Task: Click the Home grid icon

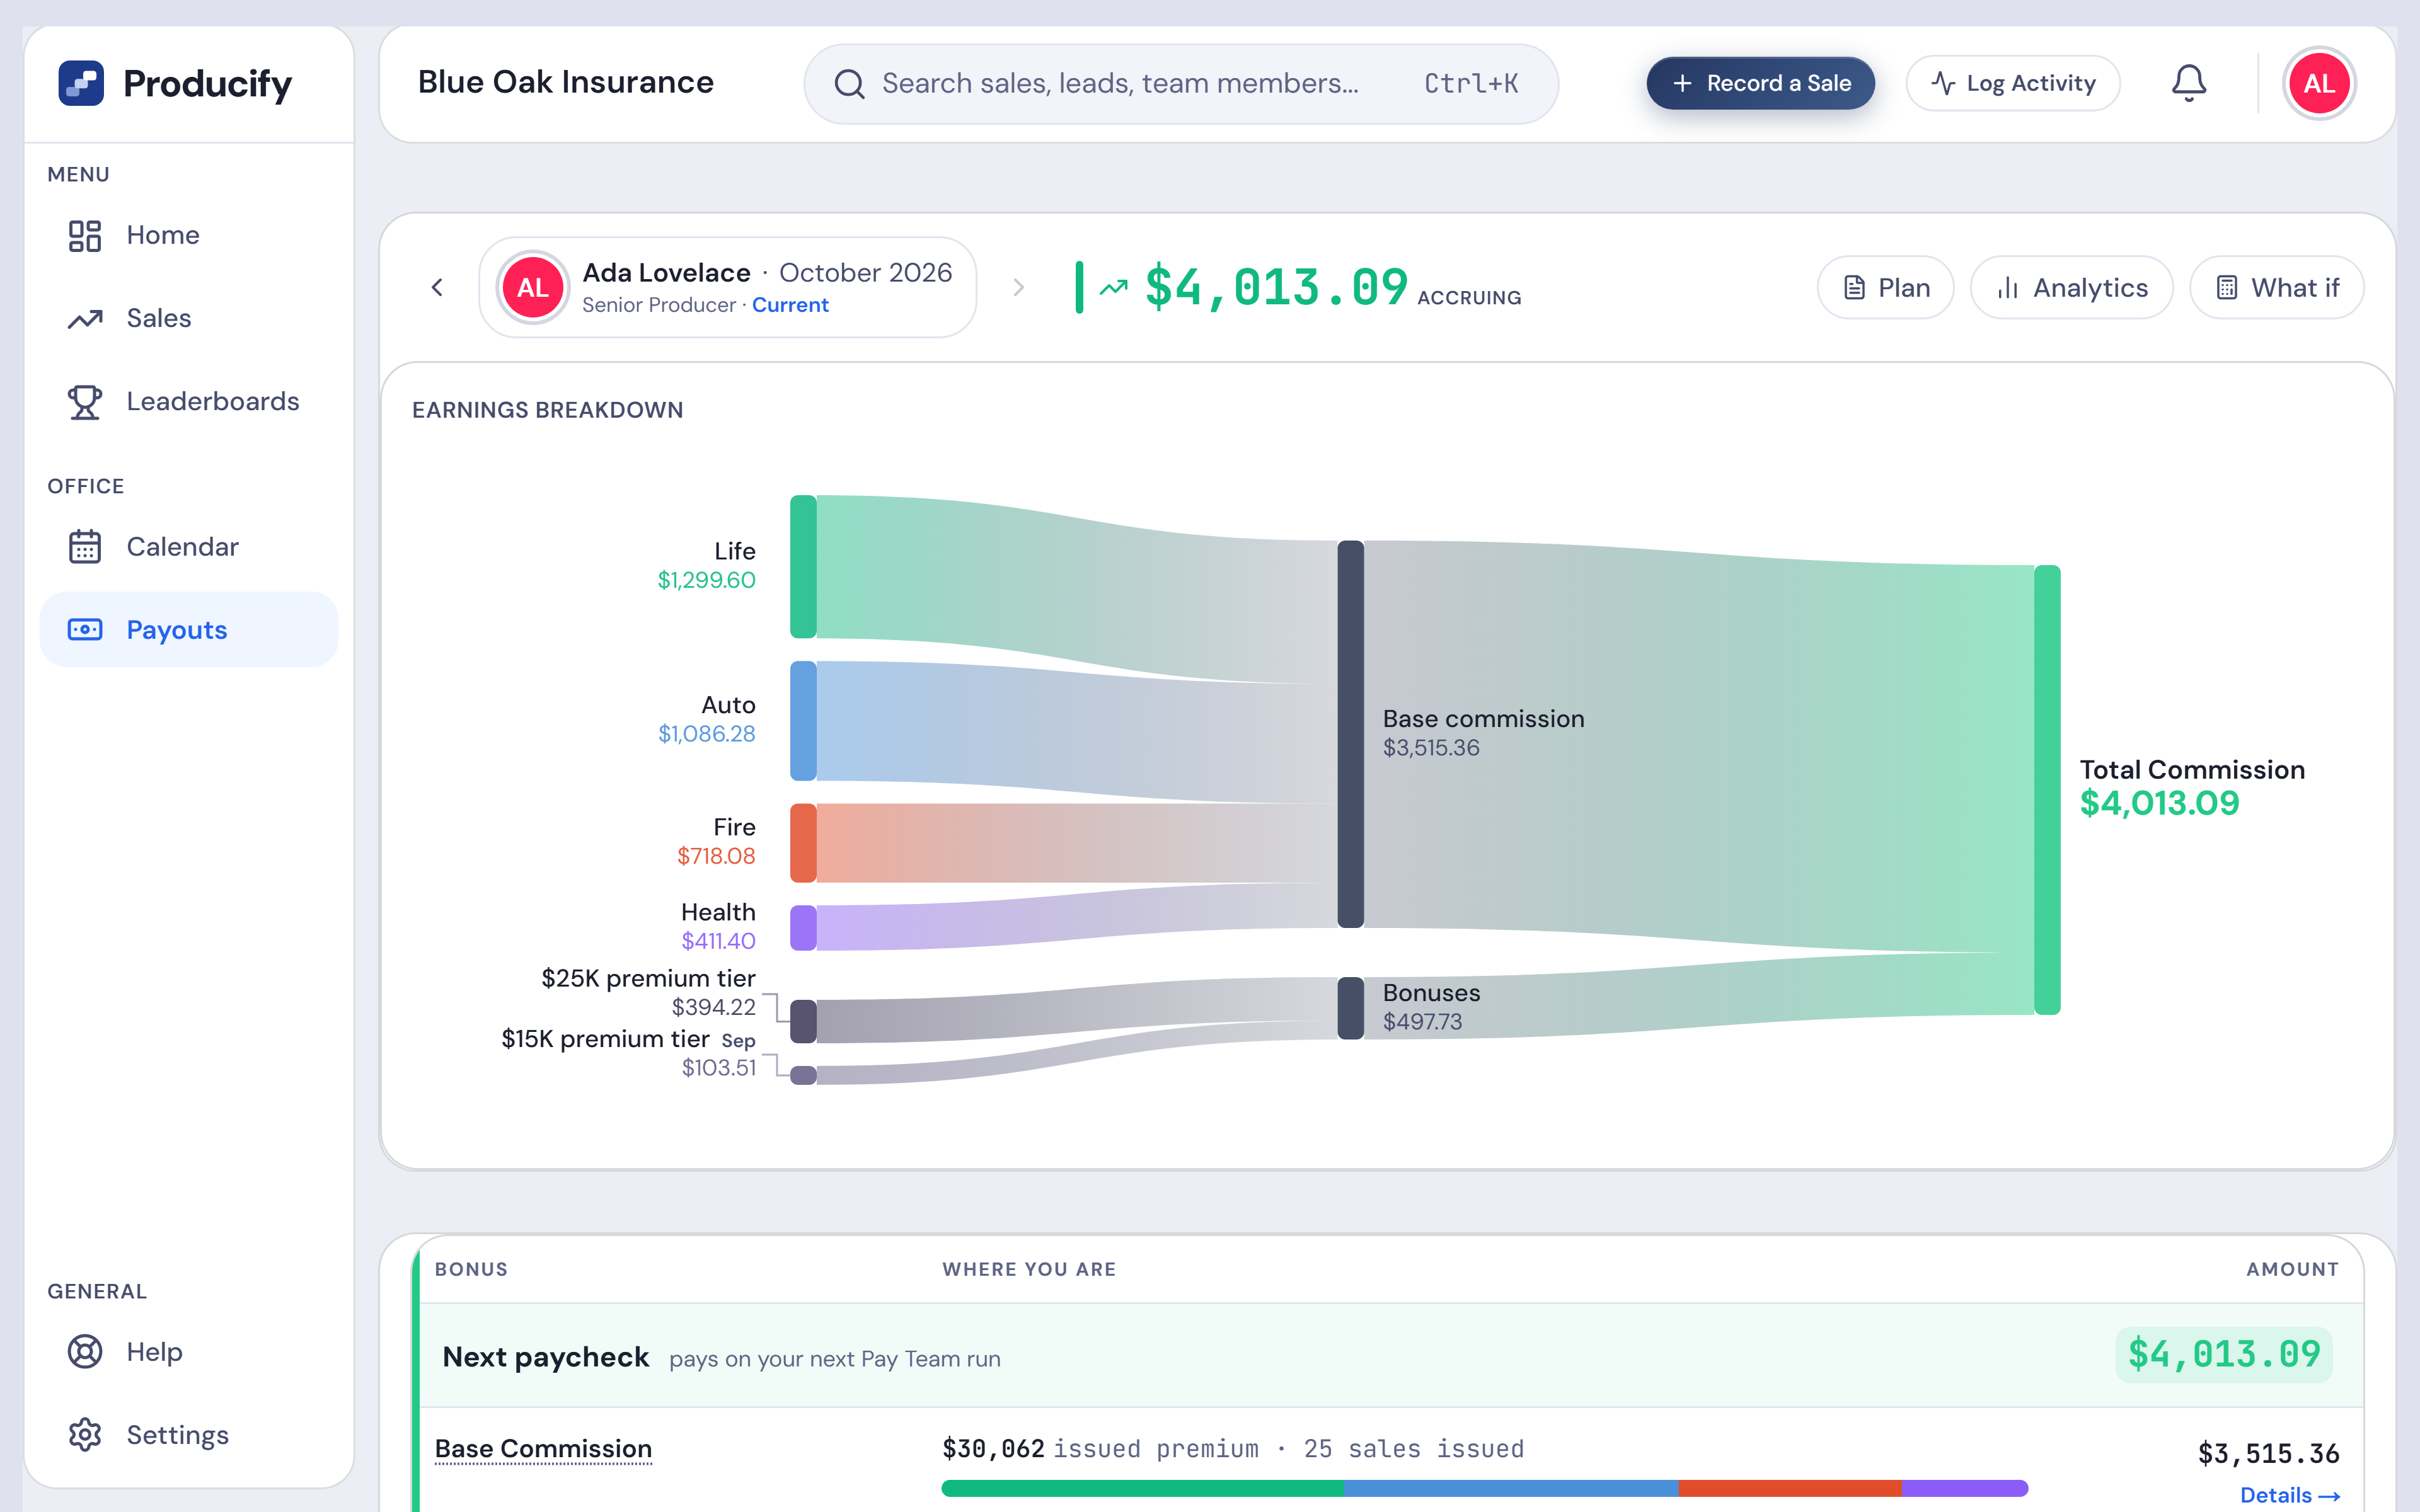Action: click(x=85, y=235)
